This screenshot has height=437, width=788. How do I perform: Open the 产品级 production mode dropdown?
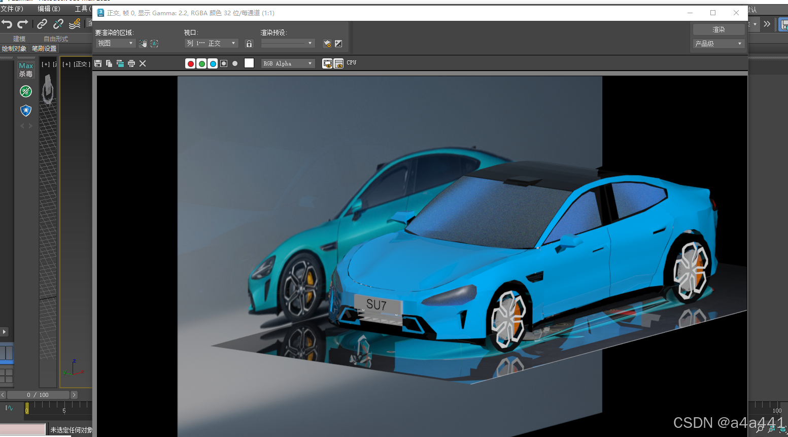718,44
